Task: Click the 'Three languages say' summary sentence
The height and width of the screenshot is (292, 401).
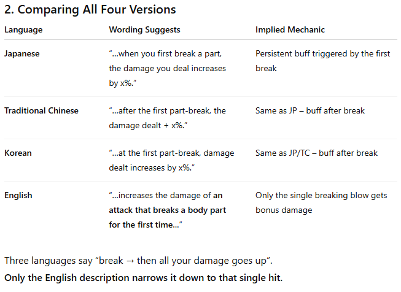Action: tap(138, 261)
